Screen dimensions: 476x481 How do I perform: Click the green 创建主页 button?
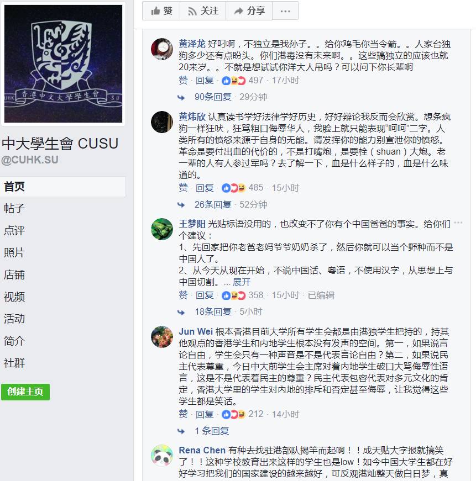[25, 392]
